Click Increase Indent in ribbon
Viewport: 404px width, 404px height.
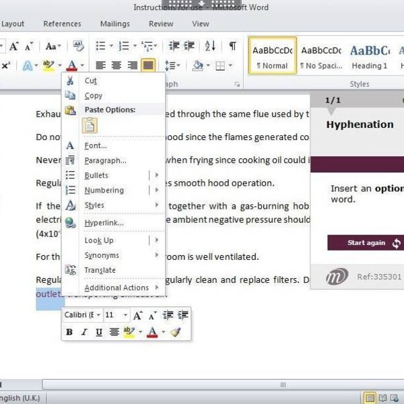(x=189, y=46)
